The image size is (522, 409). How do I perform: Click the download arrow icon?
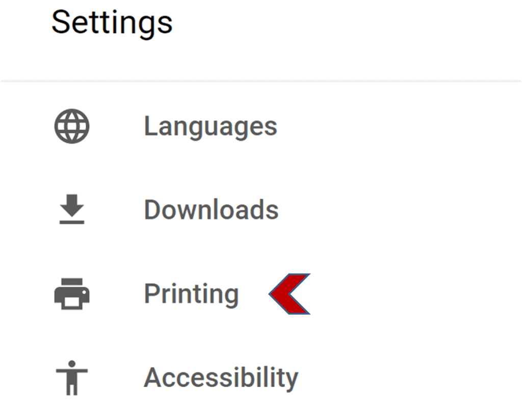[72, 210]
